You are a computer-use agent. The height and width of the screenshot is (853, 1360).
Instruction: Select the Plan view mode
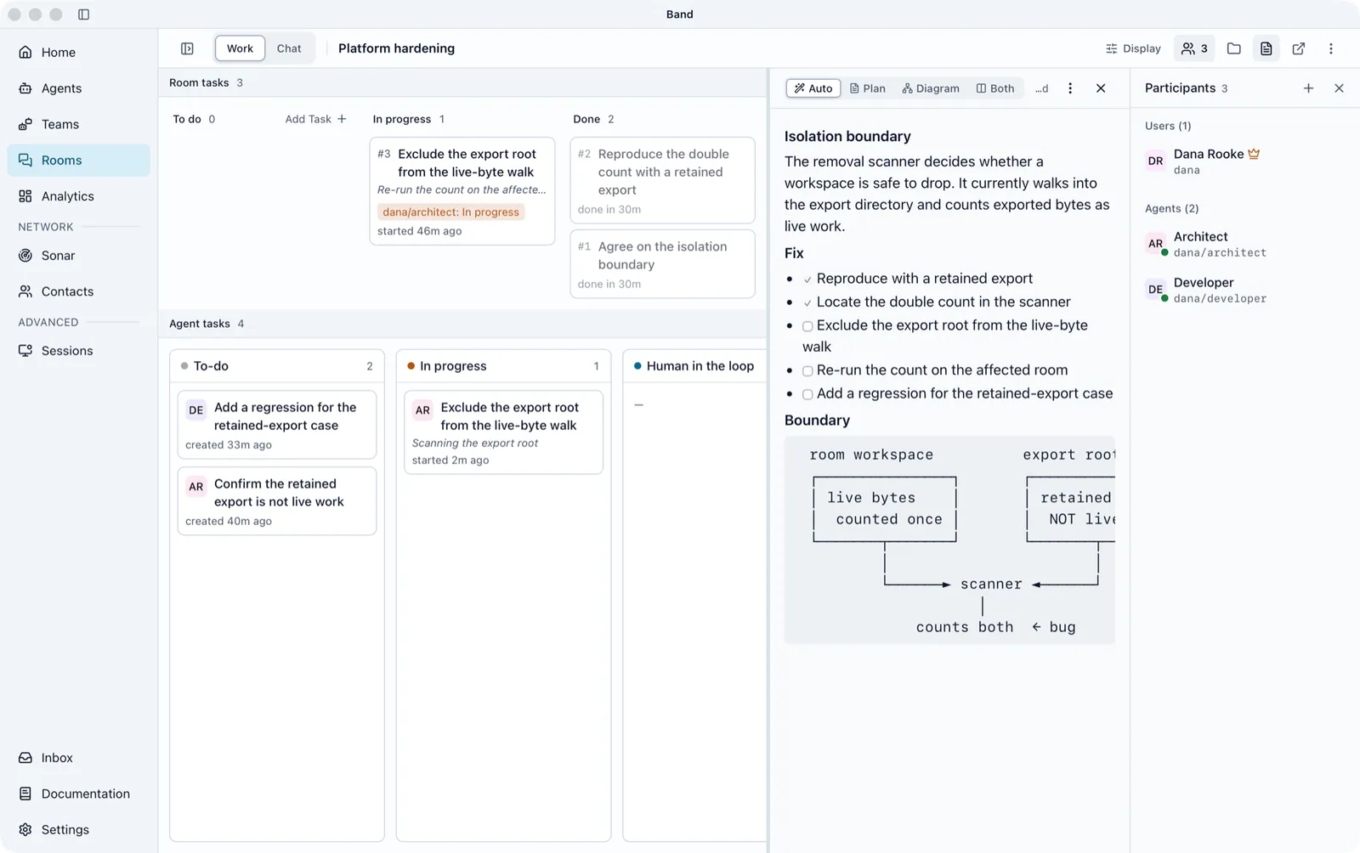868,88
